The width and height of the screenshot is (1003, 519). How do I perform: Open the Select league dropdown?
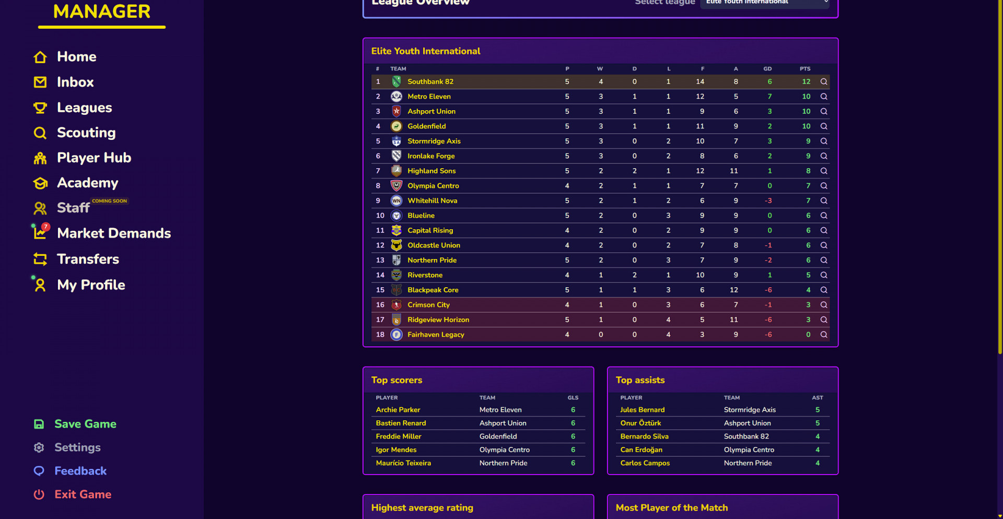click(765, 3)
